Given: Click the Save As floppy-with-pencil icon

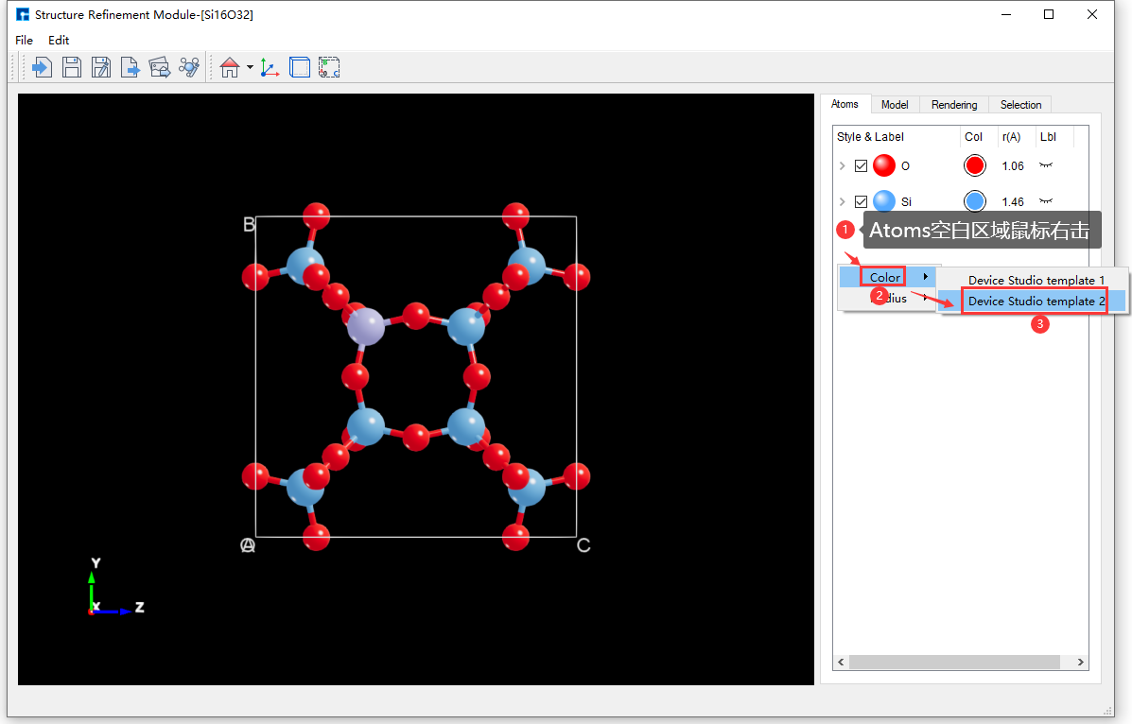Looking at the screenshot, I should point(101,67).
